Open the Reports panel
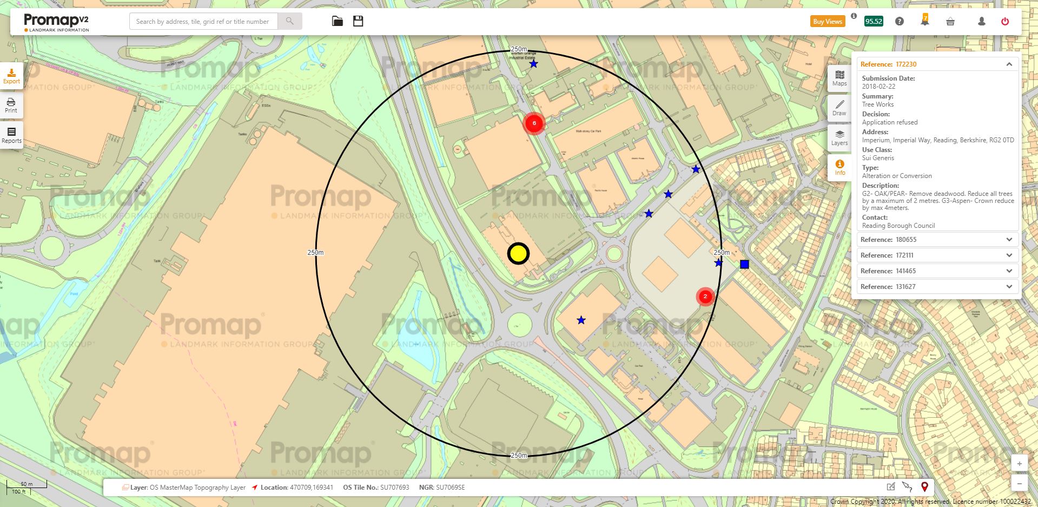 11,135
